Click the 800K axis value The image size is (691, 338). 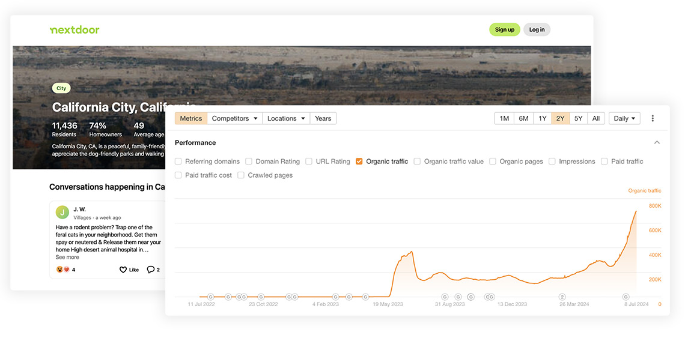click(x=656, y=206)
